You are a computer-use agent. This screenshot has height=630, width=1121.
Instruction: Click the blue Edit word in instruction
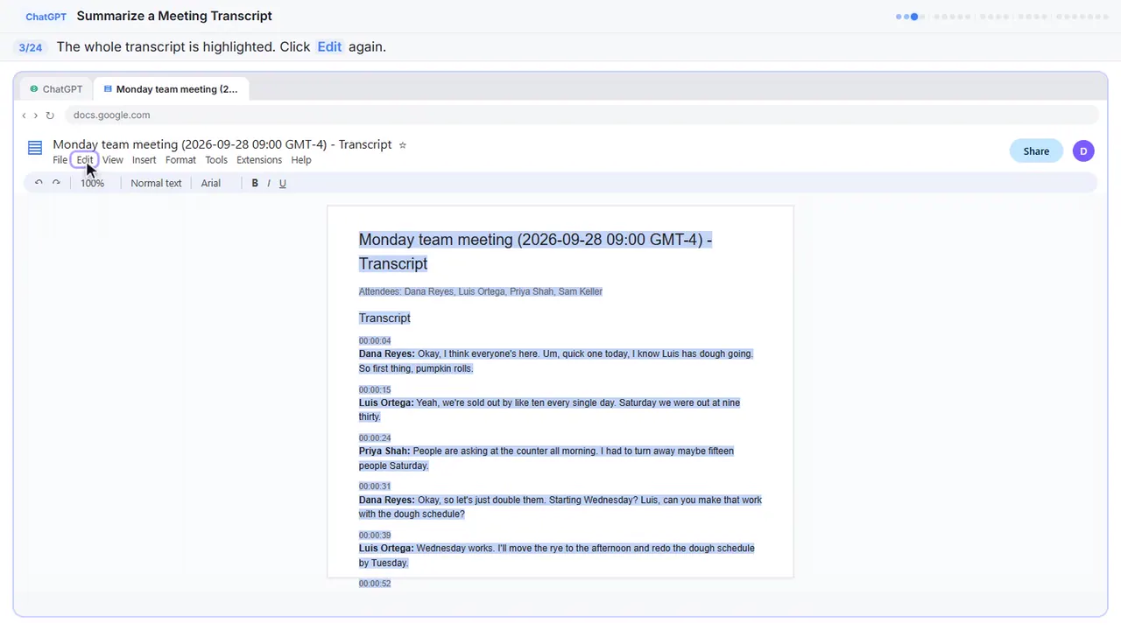pos(329,47)
